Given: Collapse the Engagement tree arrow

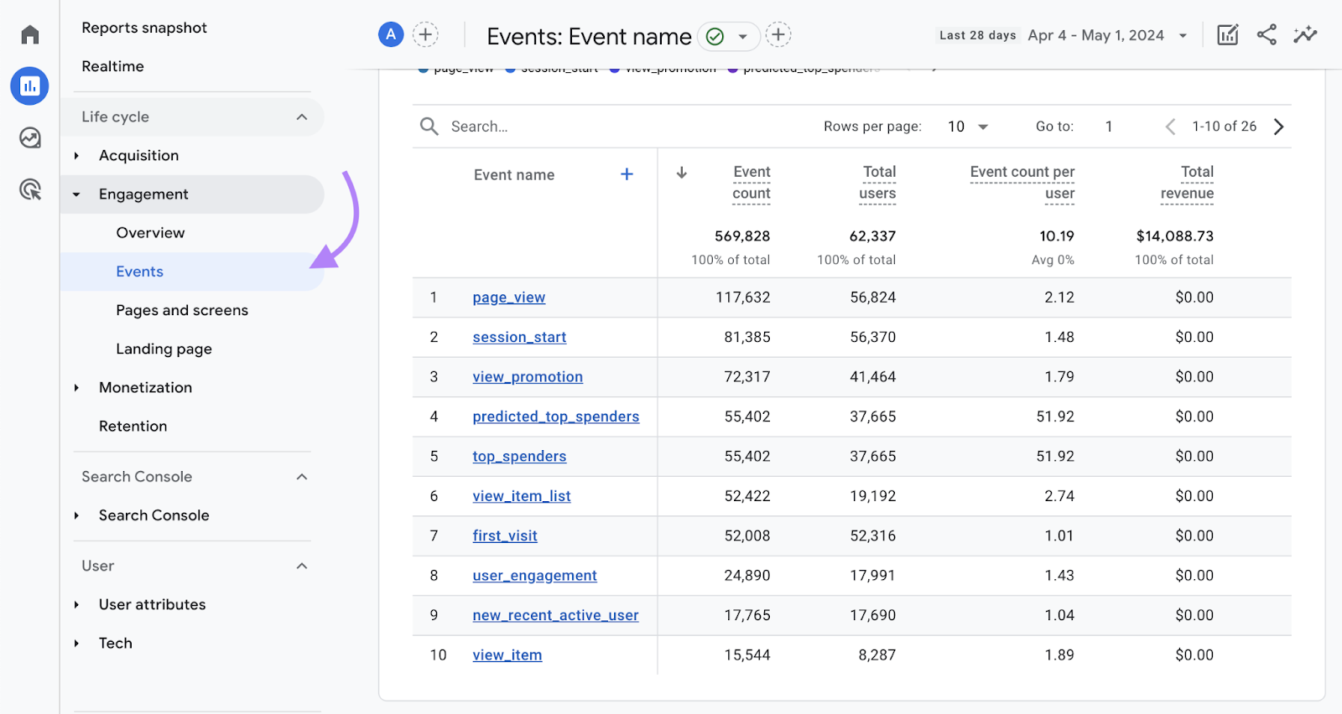Looking at the screenshot, I should (x=76, y=194).
